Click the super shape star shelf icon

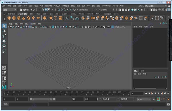coord(51,18)
